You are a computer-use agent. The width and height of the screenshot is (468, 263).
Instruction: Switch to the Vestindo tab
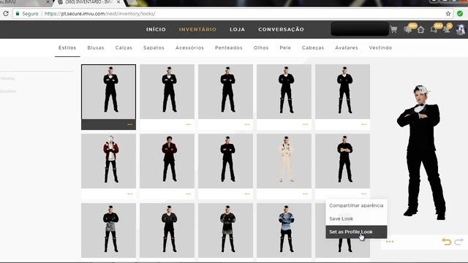click(x=380, y=47)
